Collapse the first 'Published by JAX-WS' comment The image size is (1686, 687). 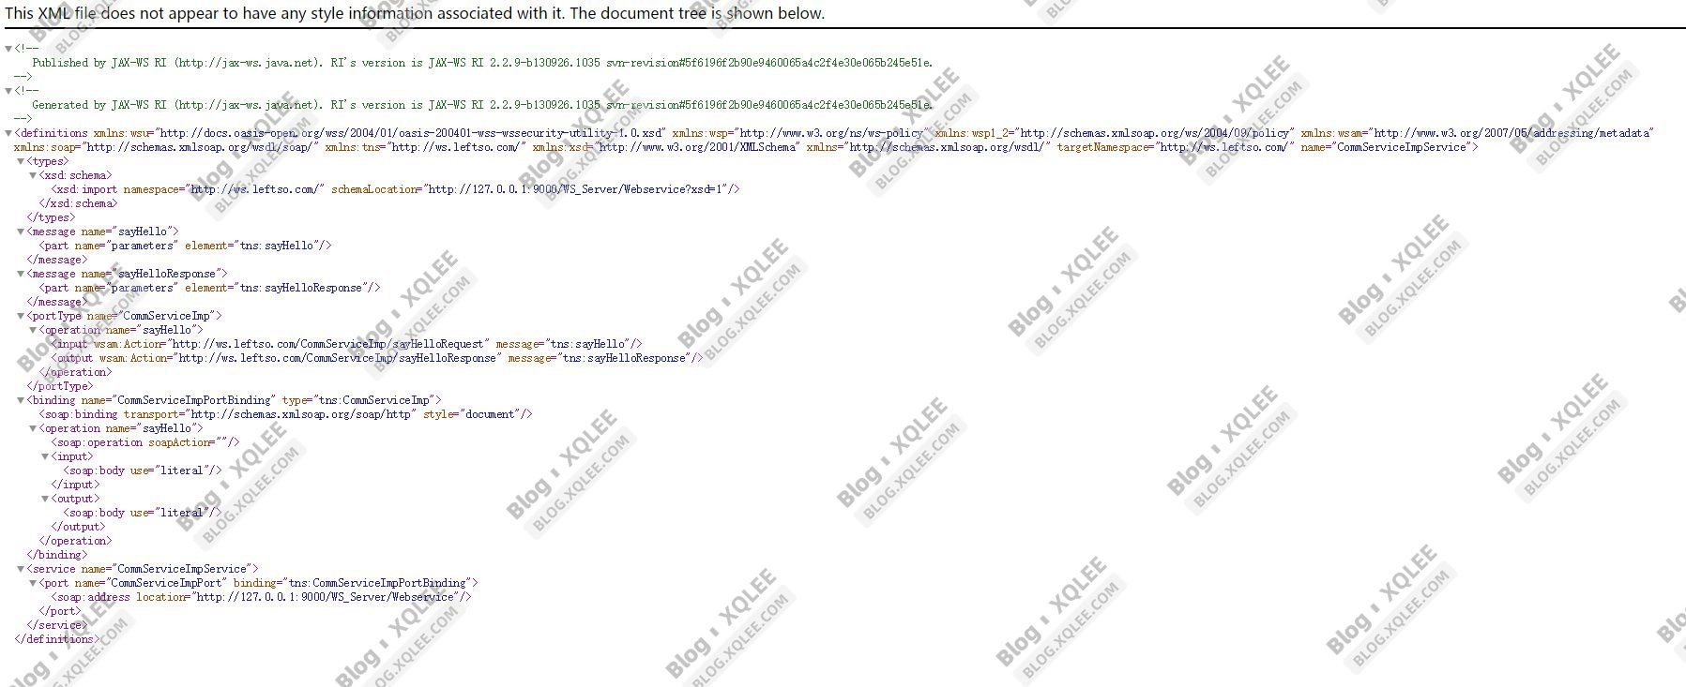pyautogui.click(x=8, y=49)
